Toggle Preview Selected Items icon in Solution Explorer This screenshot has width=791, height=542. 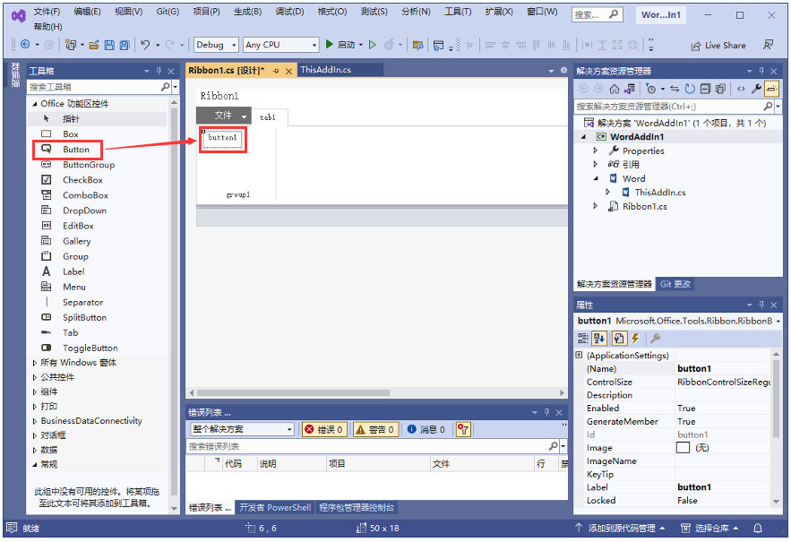coord(771,90)
